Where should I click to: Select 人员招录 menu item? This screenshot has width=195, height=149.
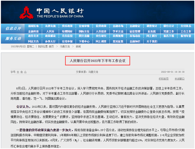(101, 31)
